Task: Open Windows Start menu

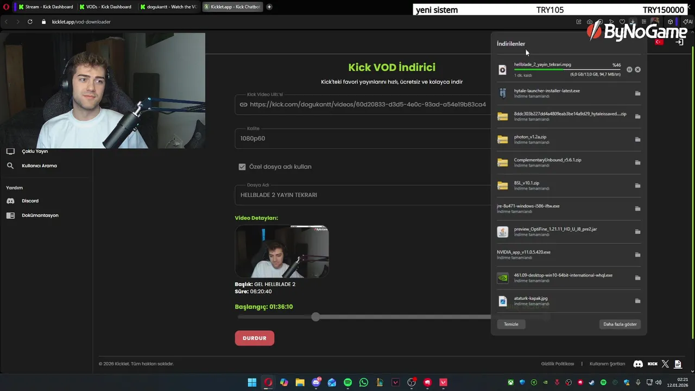Action: (252, 382)
